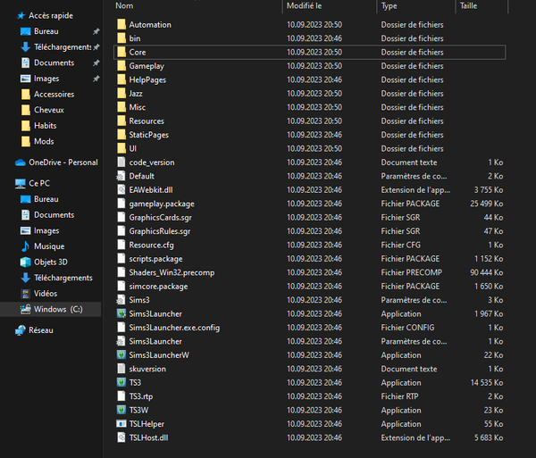Select the skuversion text document icon

tap(121, 369)
